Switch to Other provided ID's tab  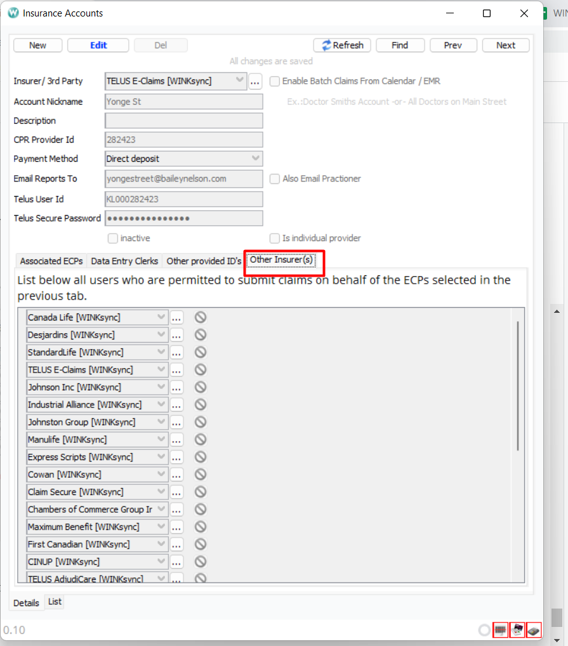[x=204, y=261]
